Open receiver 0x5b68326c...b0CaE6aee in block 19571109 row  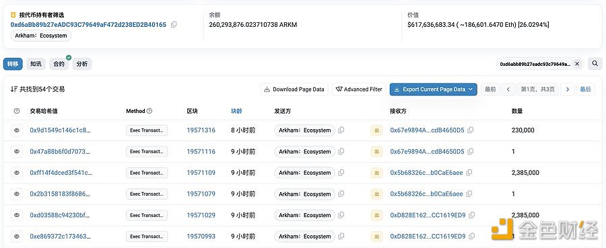point(426,173)
